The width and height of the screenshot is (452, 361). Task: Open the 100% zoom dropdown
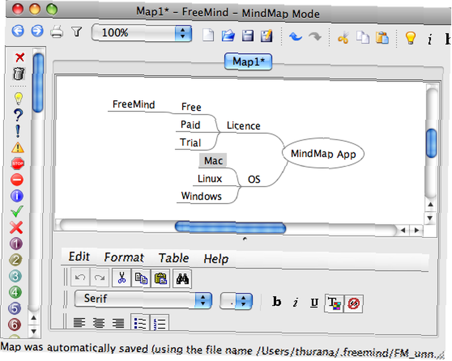tap(141, 33)
